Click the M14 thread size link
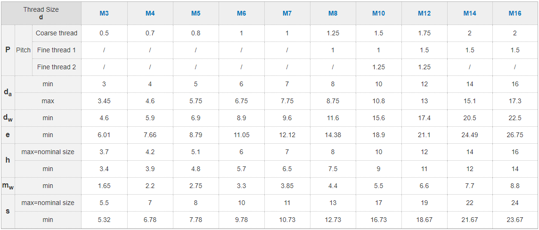The width and height of the screenshot is (539, 230). 469,13
